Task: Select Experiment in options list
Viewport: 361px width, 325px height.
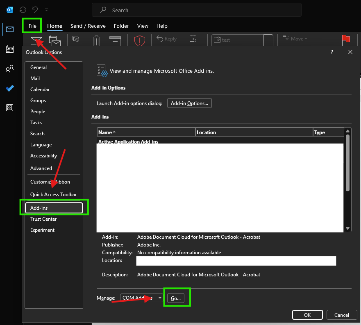Action: (x=54, y=230)
